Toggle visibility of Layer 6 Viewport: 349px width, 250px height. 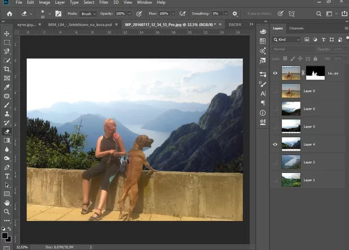[x=275, y=109]
